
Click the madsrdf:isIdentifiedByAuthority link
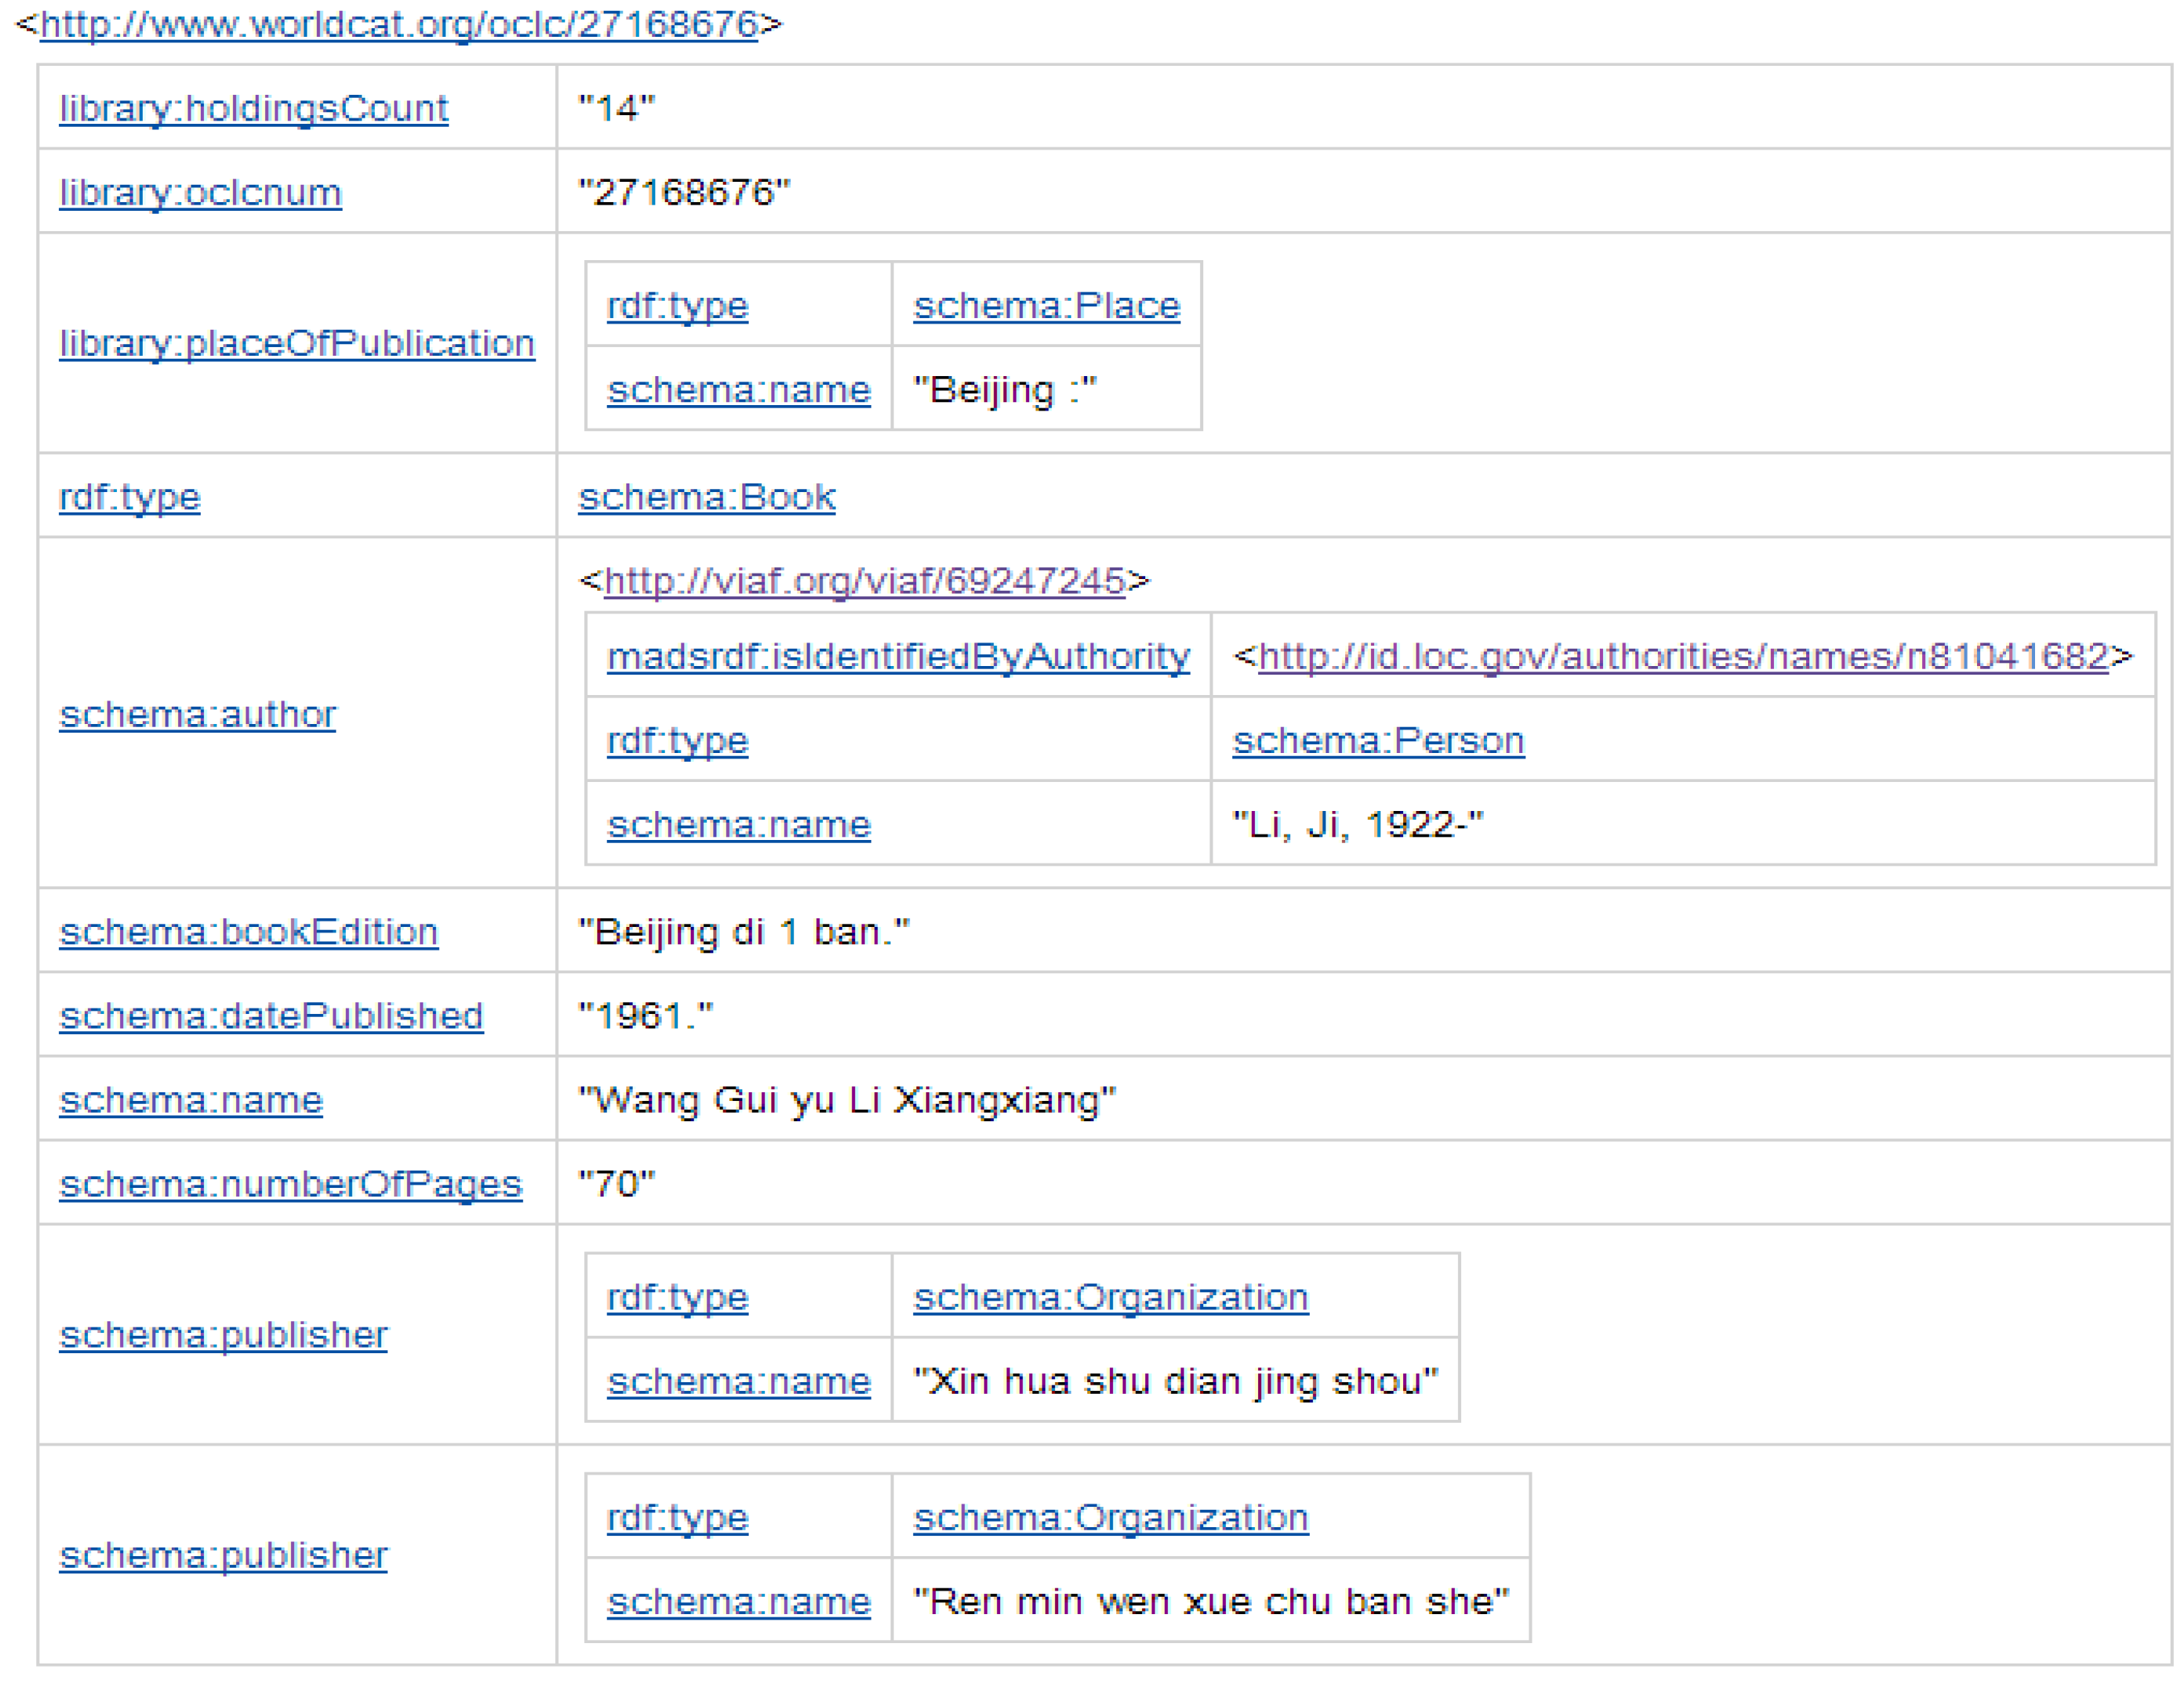pos(898,657)
